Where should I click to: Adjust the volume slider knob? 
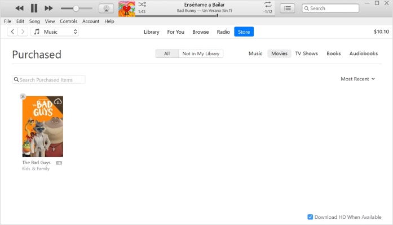[x=76, y=8]
